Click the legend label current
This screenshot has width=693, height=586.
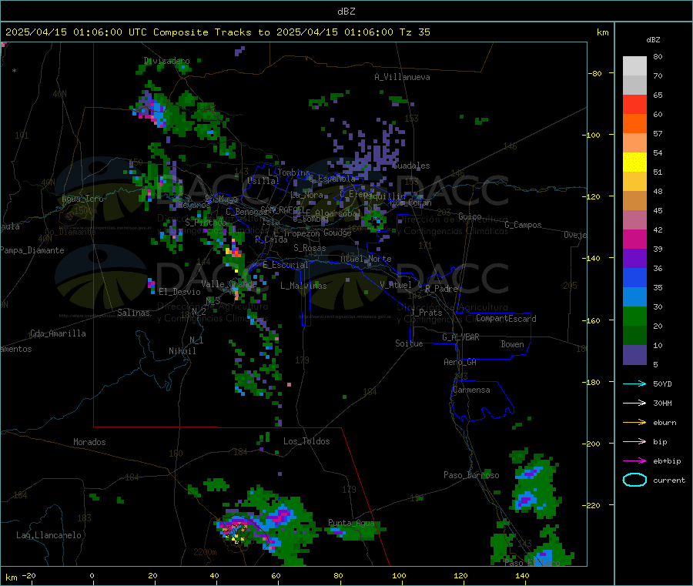point(669,481)
